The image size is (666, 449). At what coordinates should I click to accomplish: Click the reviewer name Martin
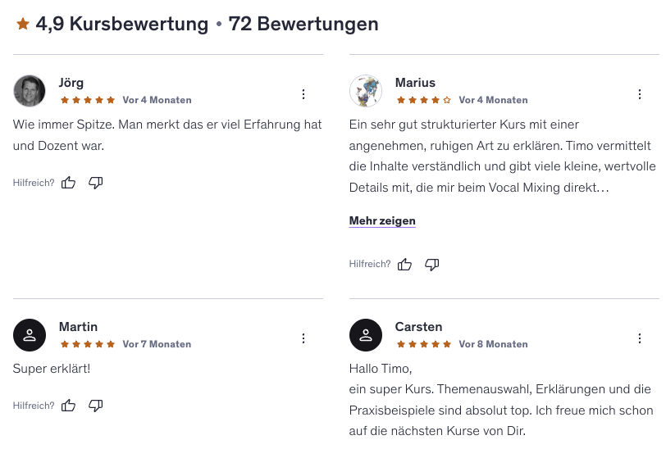[x=78, y=327]
